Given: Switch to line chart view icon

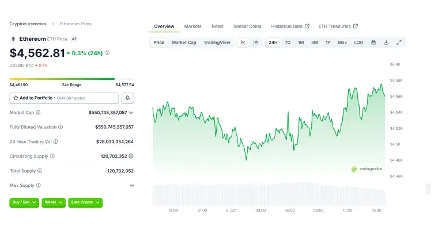Looking at the screenshot, I should click(243, 43).
